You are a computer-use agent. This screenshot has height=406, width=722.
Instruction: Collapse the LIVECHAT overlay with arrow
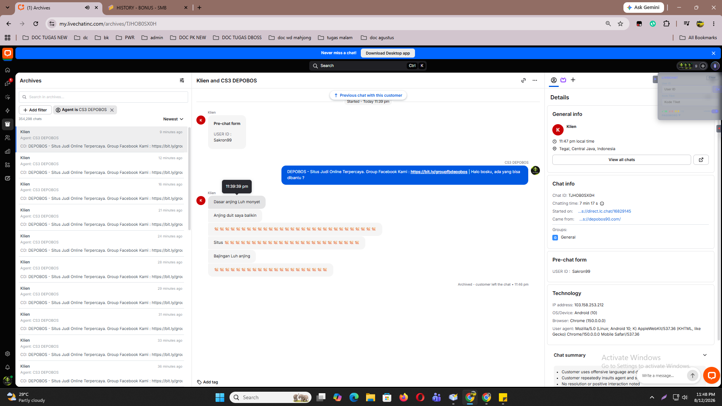pos(655,79)
